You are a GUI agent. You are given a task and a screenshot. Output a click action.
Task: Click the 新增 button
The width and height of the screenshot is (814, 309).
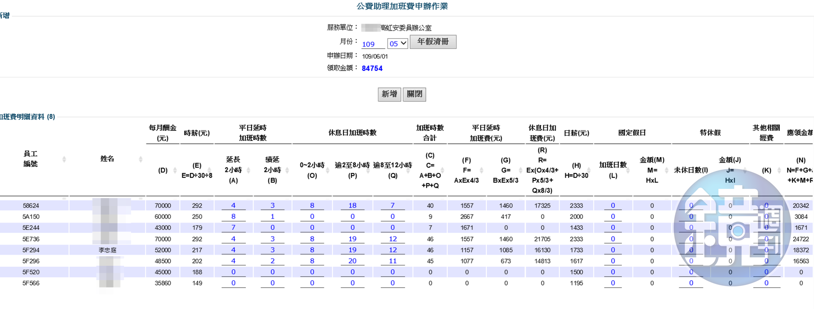[x=389, y=94]
